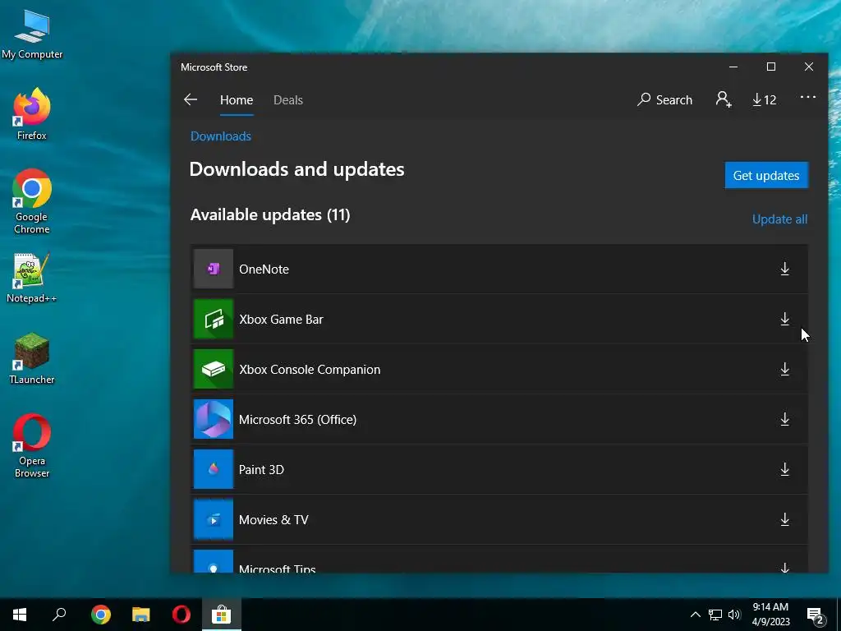Open the OneNote app icon

coord(214,269)
